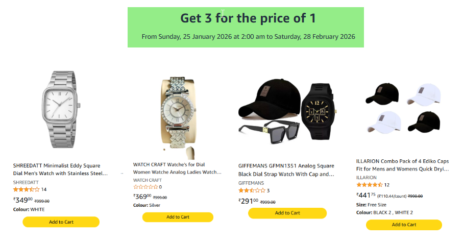Open the 12 reviews count for ILLARION
The height and width of the screenshot is (243, 463).
[386, 185]
